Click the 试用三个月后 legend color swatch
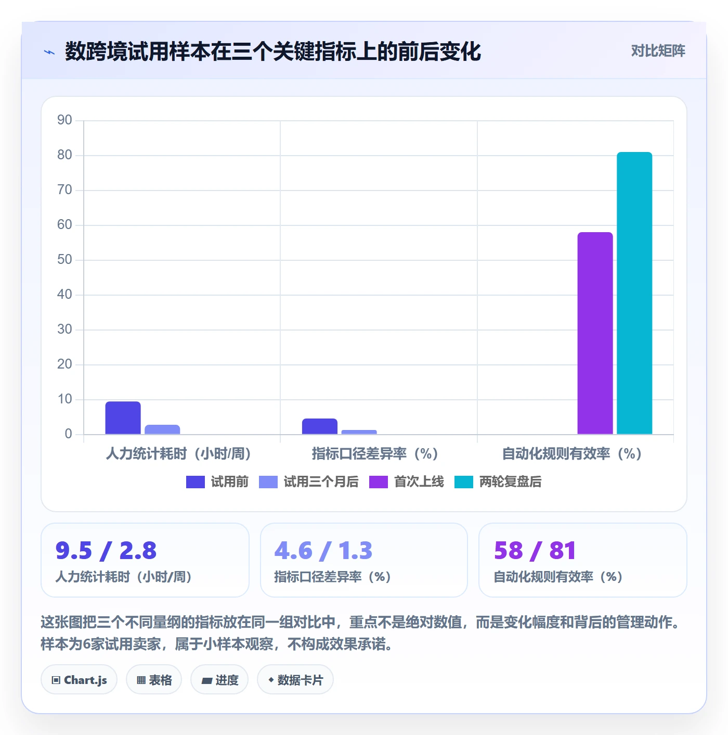The width and height of the screenshot is (728, 735). pyautogui.click(x=268, y=482)
